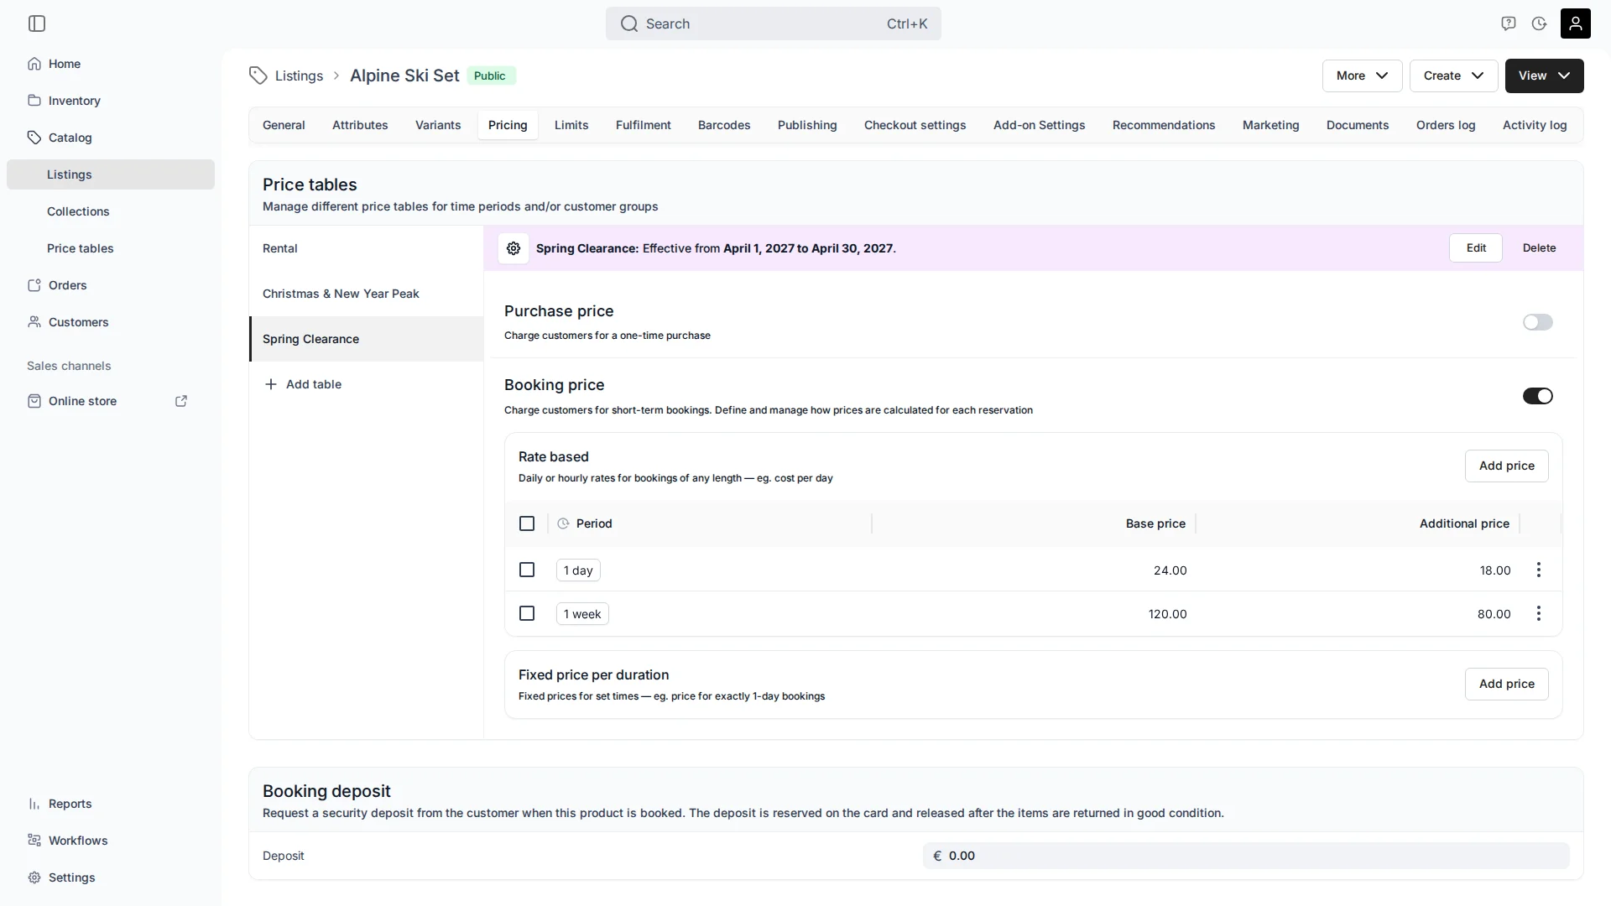Click the Public status badge
The width and height of the screenshot is (1611, 906).
(x=490, y=75)
